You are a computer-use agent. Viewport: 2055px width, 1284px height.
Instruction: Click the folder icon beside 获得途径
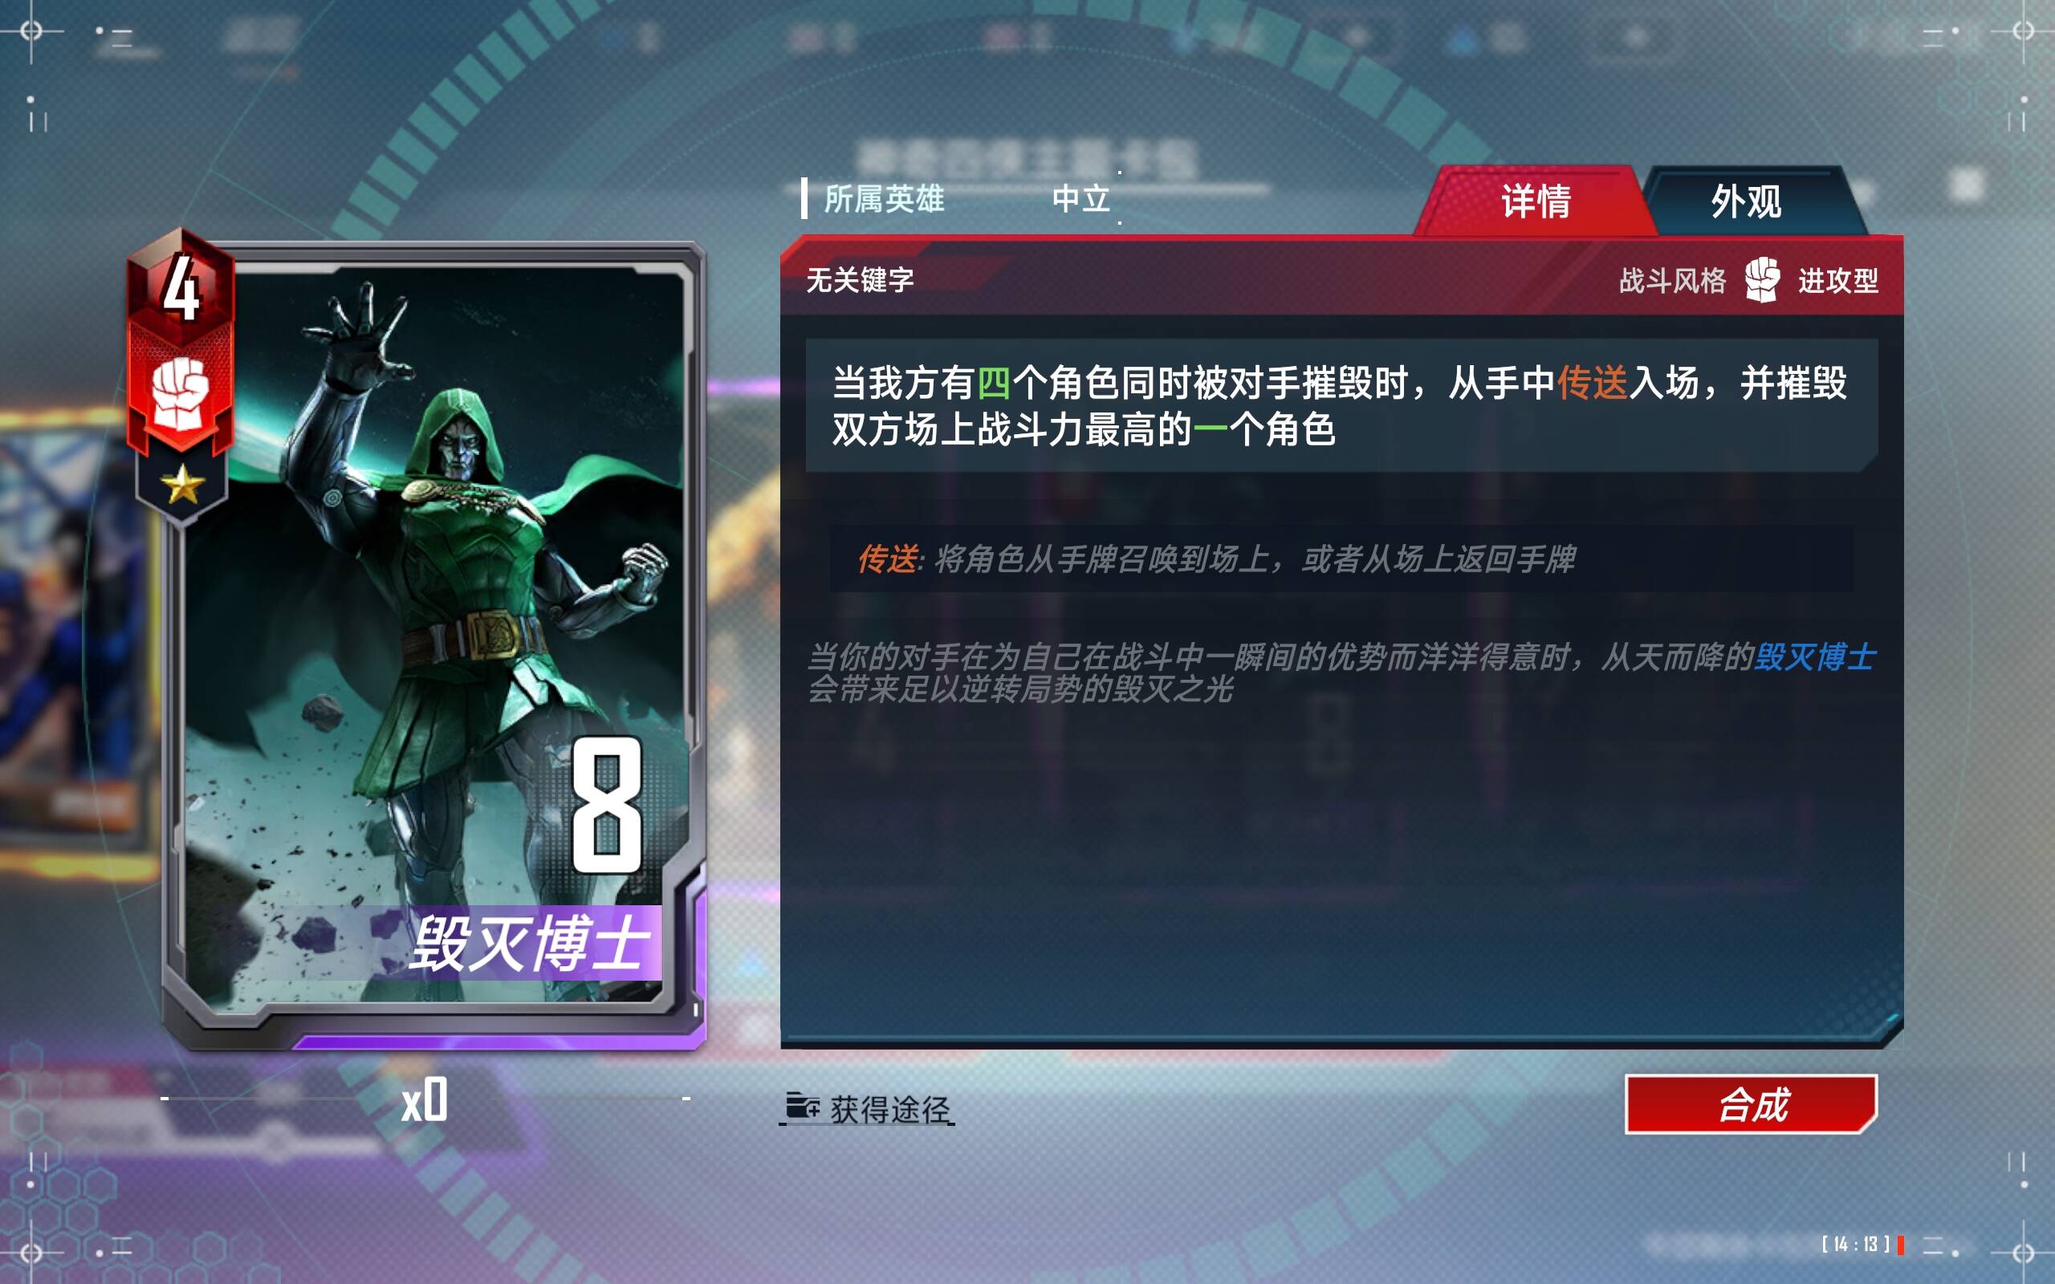click(802, 1107)
